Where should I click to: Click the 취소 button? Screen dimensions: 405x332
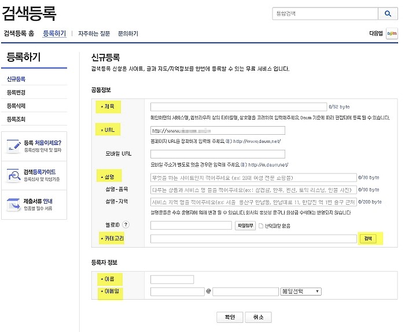tap(258, 317)
